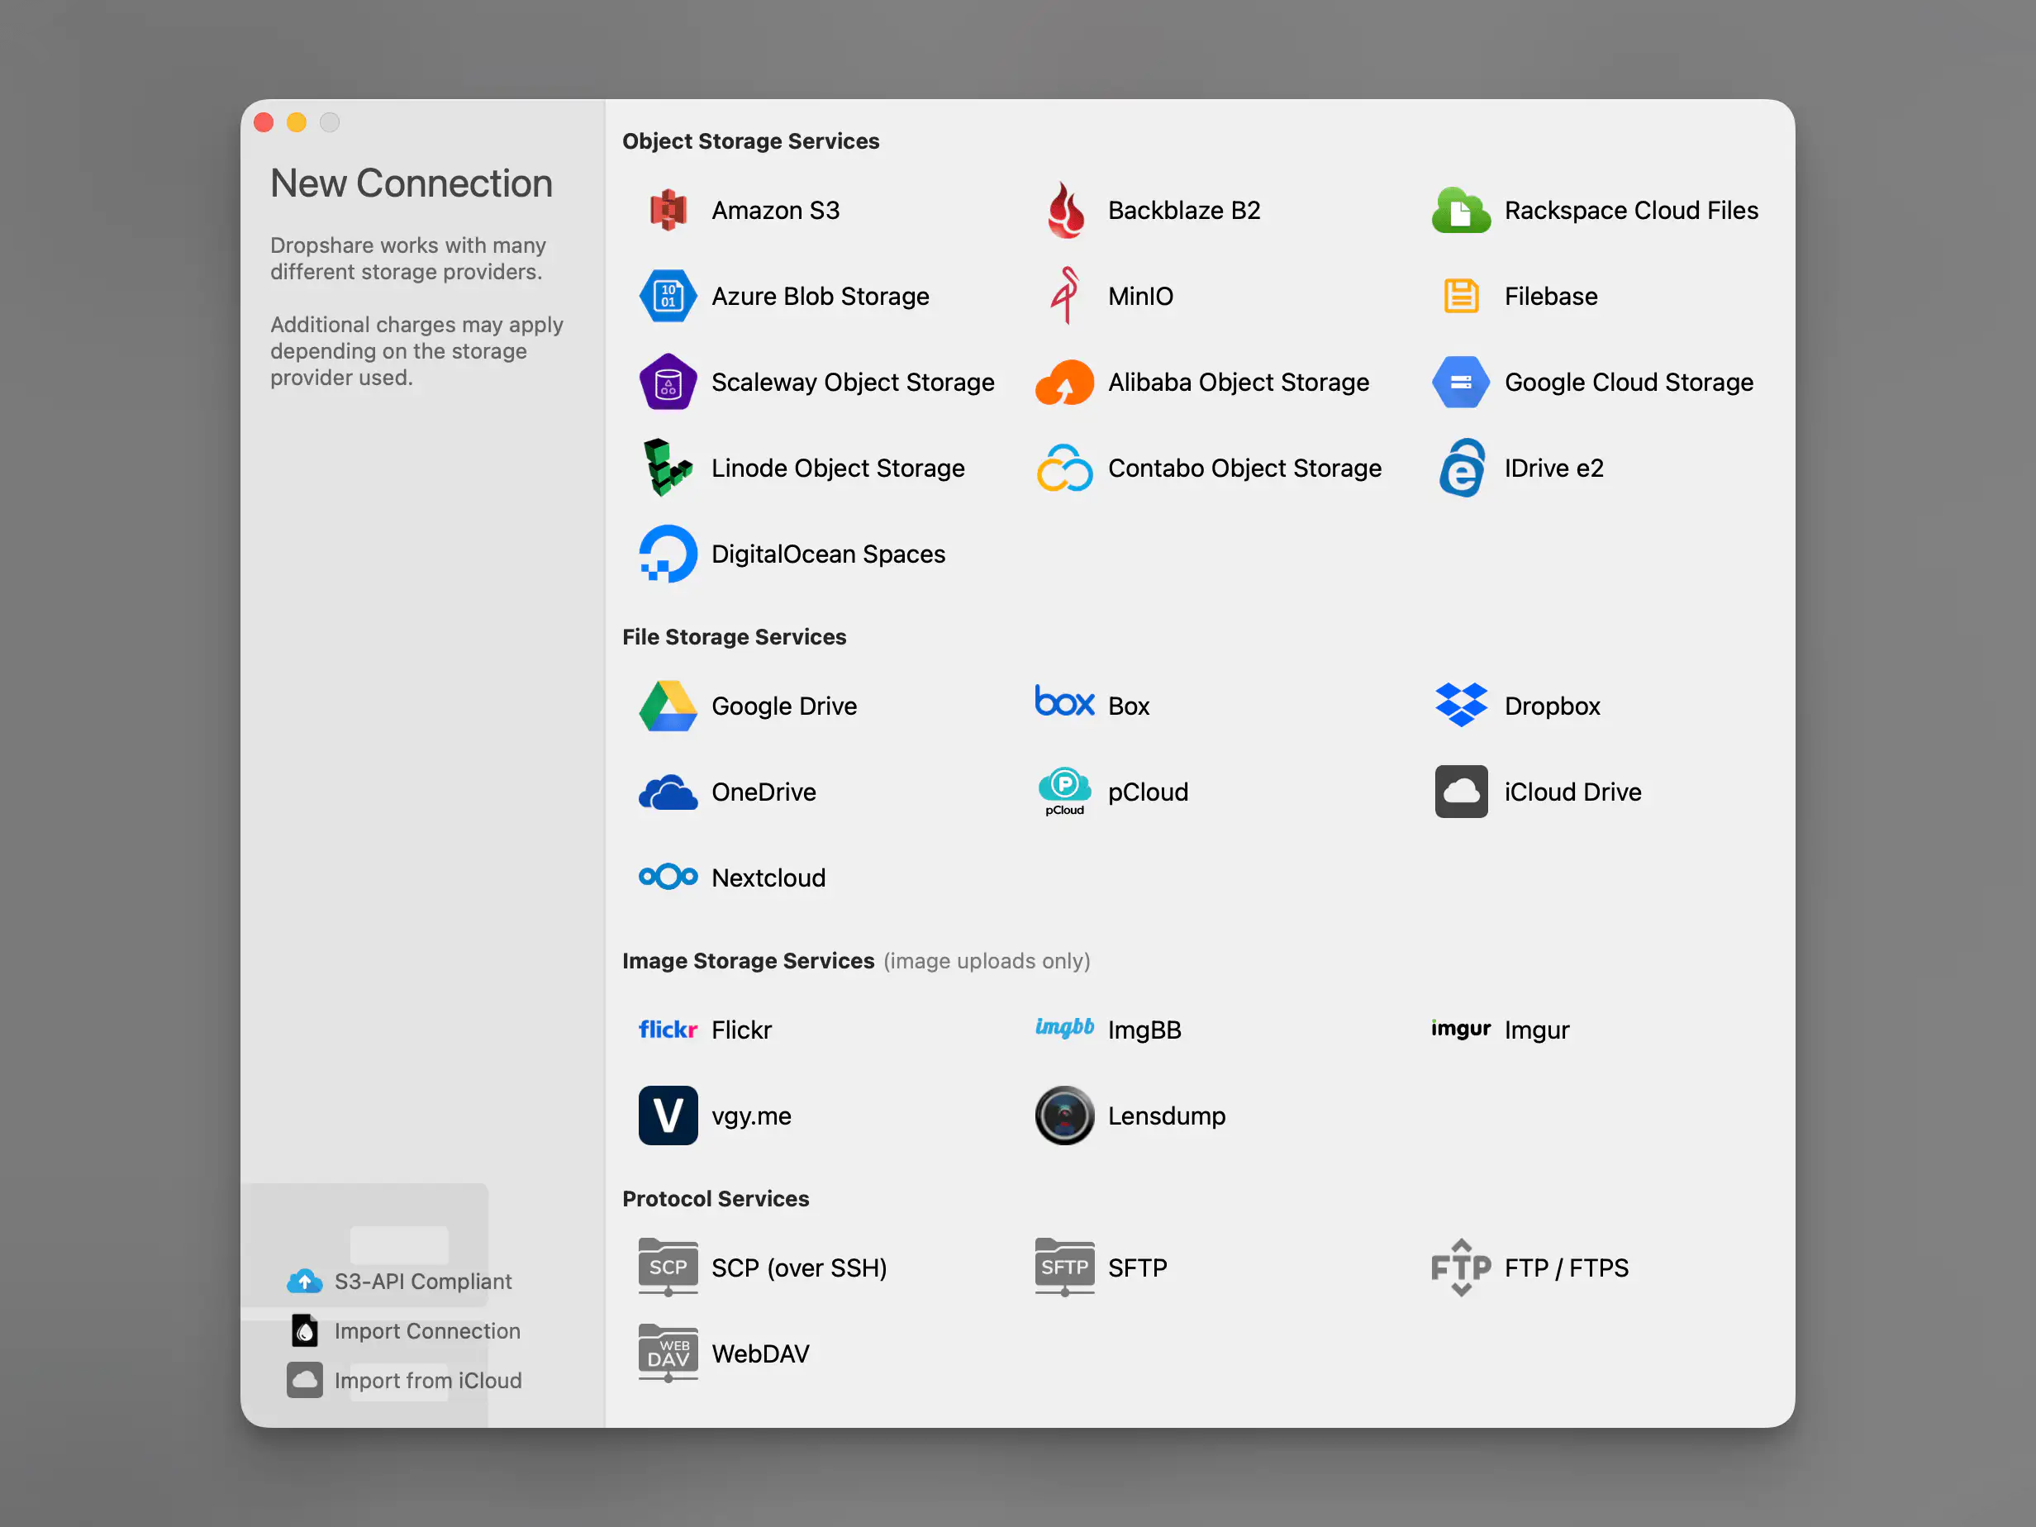Select the MinIO text label
The image size is (2036, 1527).
tap(1140, 297)
